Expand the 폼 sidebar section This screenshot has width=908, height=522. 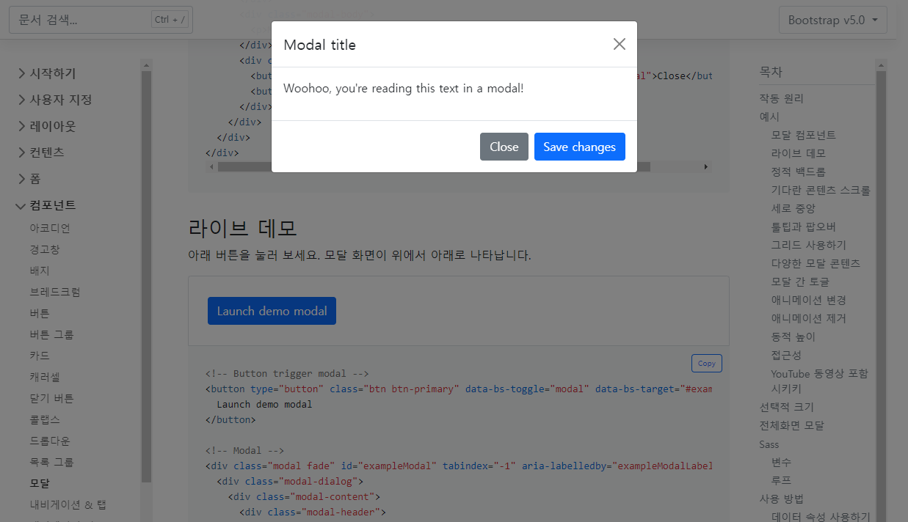tap(29, 179)
